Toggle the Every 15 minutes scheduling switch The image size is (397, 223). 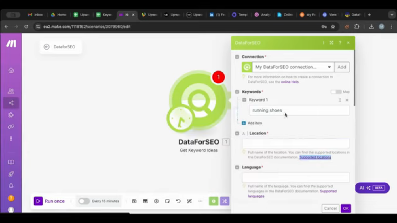84,201
